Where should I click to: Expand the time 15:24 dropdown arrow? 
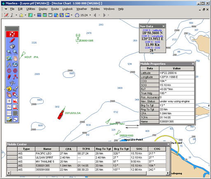pos(90,15)
